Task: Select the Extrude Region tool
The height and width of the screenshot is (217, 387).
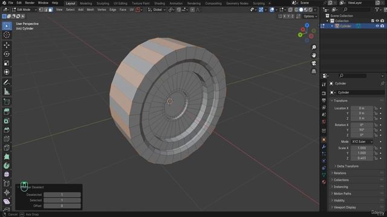Action: (7, 112)
